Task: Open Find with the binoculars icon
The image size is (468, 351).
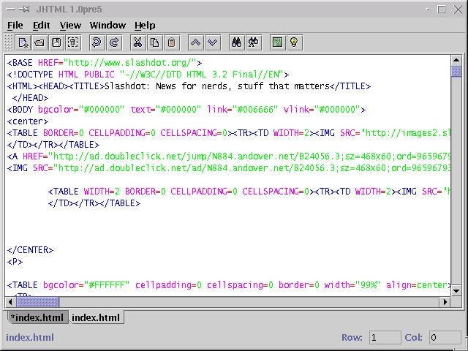Action: [237, 42]
